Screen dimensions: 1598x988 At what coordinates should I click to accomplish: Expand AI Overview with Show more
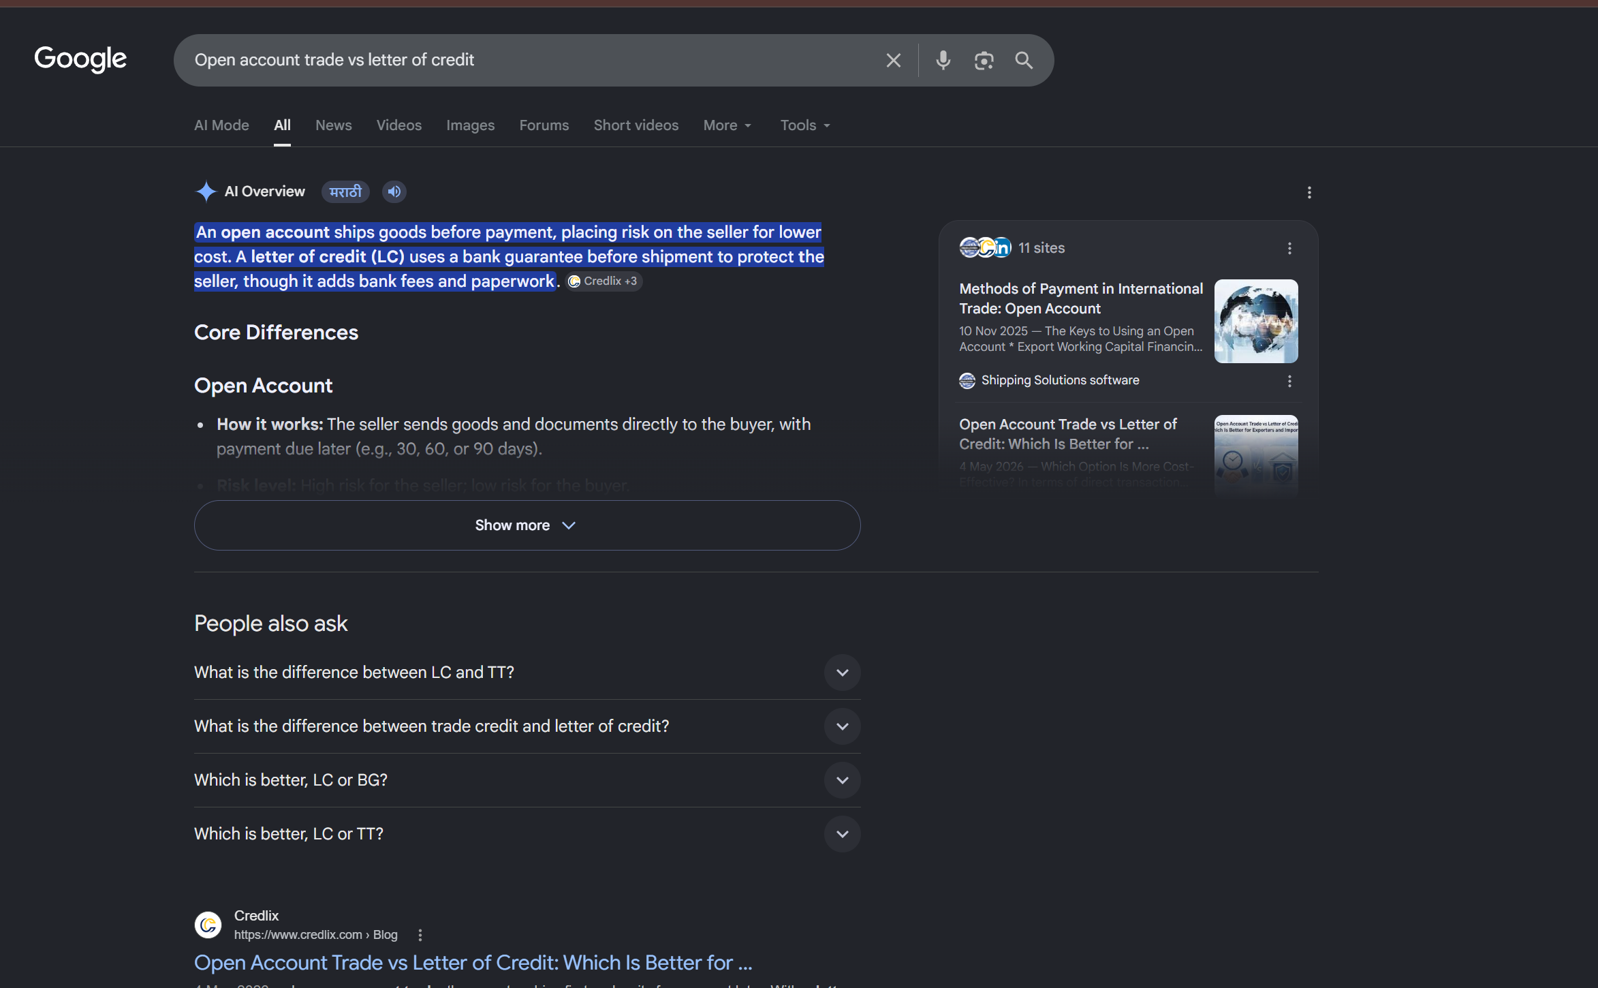(527, 525)
